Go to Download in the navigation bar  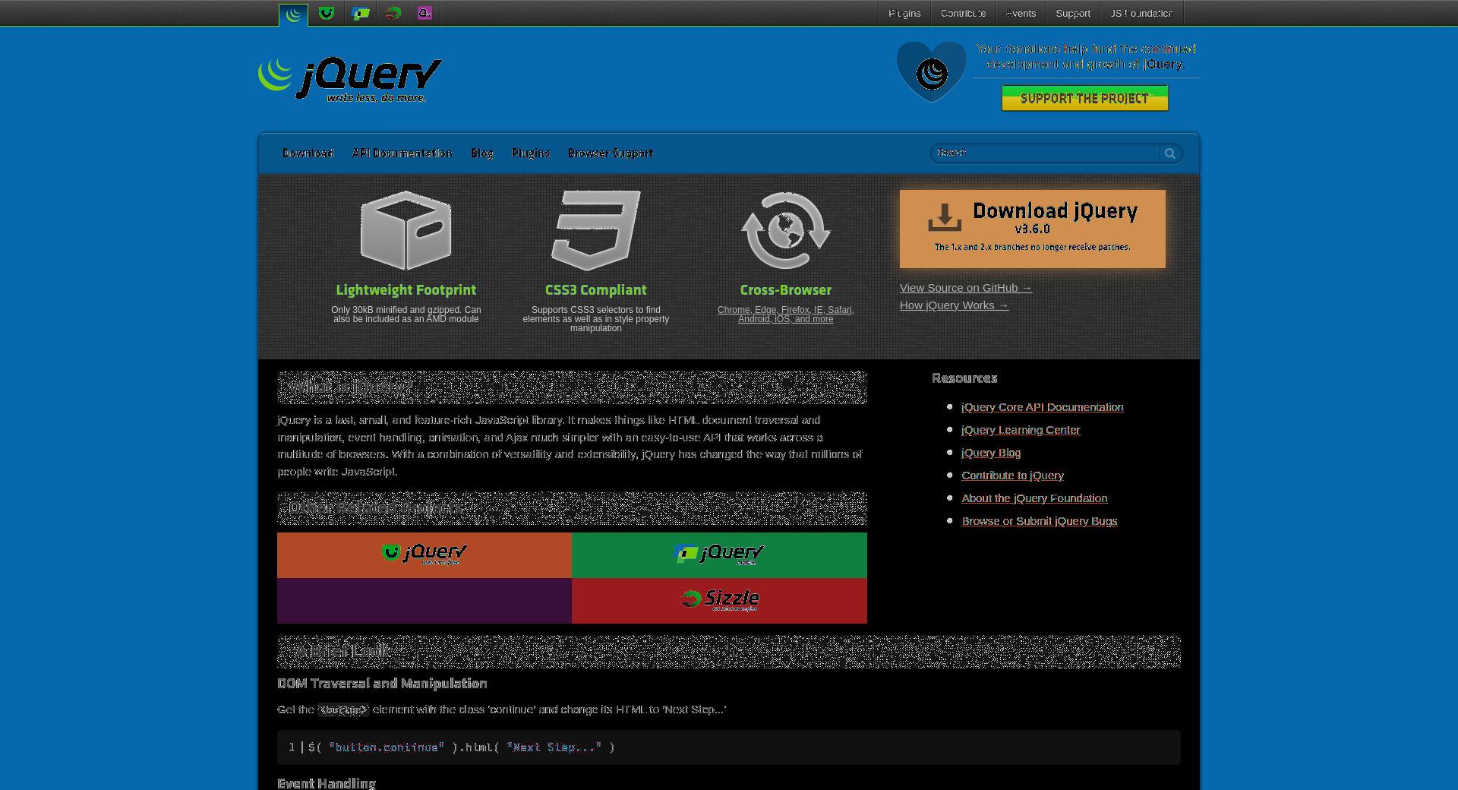tap(308, 153)
